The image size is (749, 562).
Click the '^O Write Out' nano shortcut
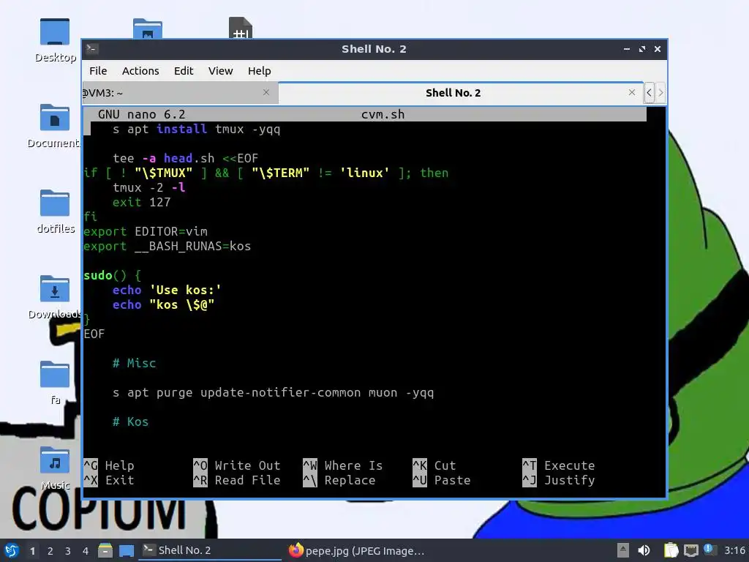237,465
